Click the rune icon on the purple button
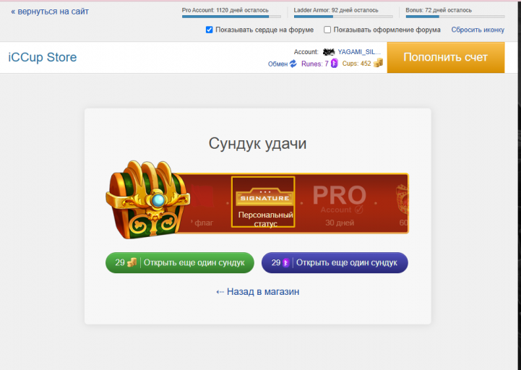Image resolution: width=521 pixels, height=370 pixels. 285,263
